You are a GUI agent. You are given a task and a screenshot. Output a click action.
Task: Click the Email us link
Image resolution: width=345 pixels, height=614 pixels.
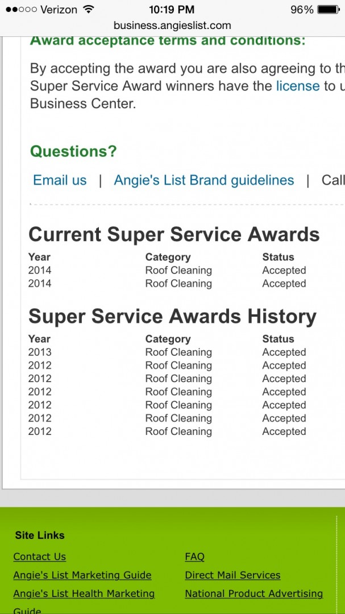point(60,180)
